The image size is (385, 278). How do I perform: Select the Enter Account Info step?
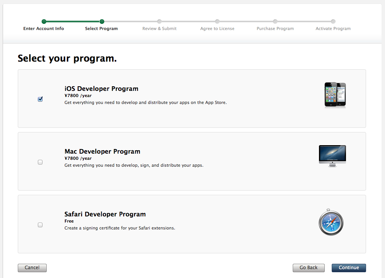44,28
